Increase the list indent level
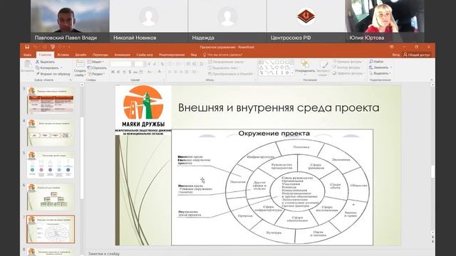Viewport: 456px width, 256px height. click(x=194, y=64)
